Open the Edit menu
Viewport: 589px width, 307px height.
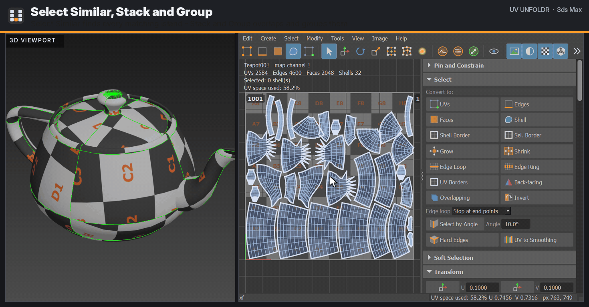pos(248,38)
